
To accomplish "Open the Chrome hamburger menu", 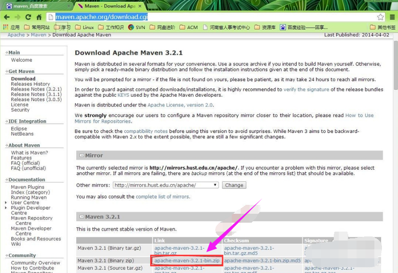I will click(392, 17).
